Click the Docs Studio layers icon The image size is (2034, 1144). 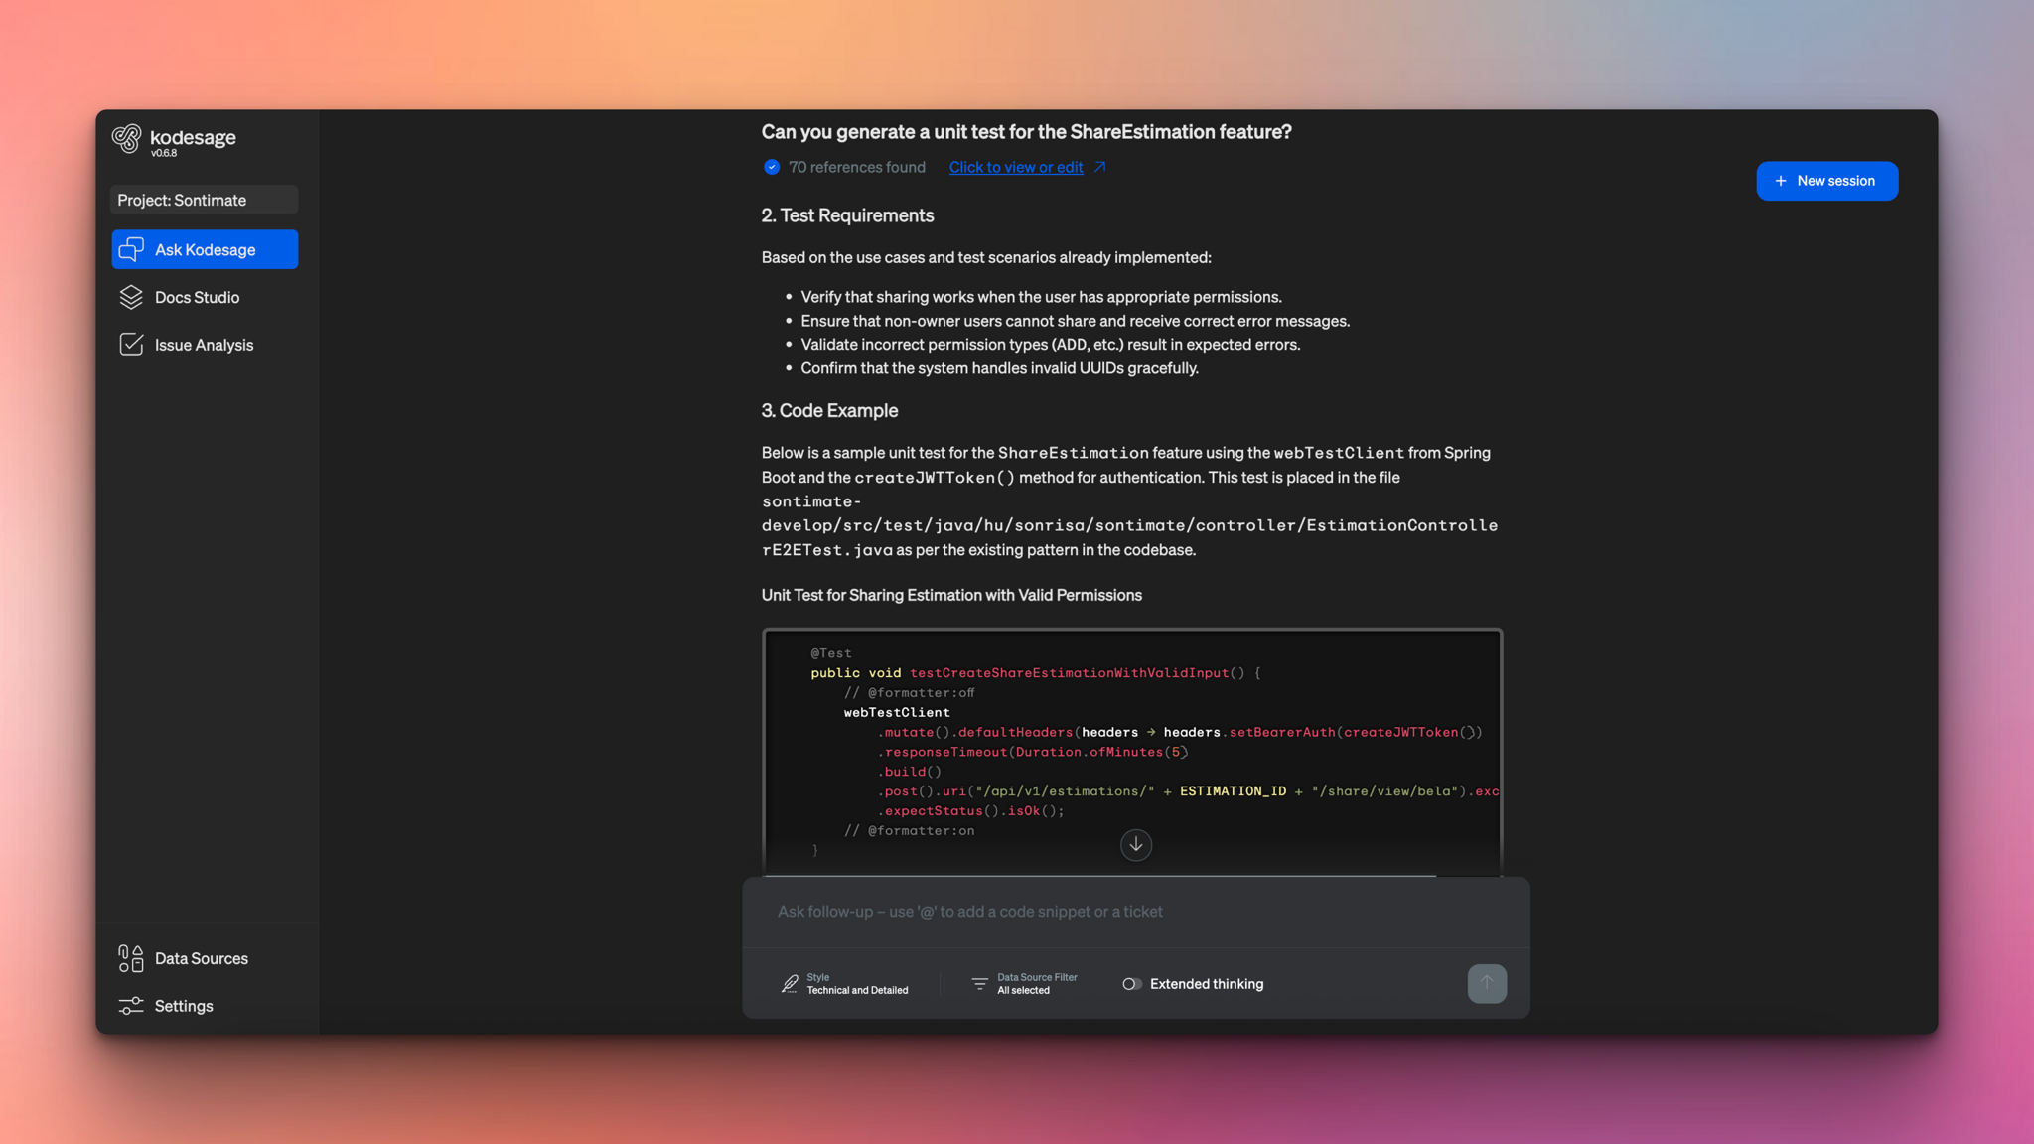[x=131, y=297]
